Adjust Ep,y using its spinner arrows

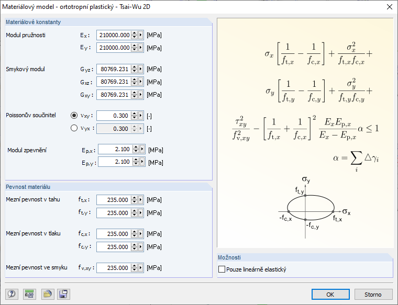point(136,162)
